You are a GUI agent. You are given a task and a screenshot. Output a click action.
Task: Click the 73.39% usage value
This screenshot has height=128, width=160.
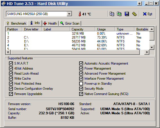coord(102,37)
